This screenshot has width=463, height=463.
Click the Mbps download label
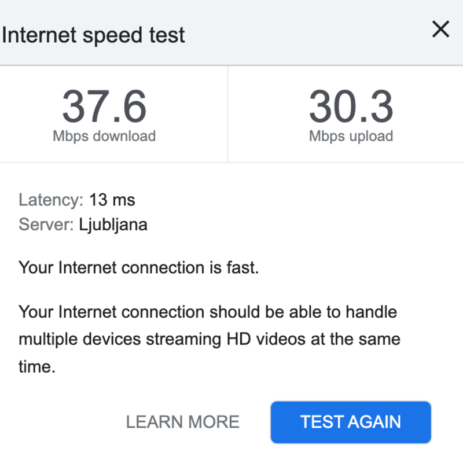[105, 136]
